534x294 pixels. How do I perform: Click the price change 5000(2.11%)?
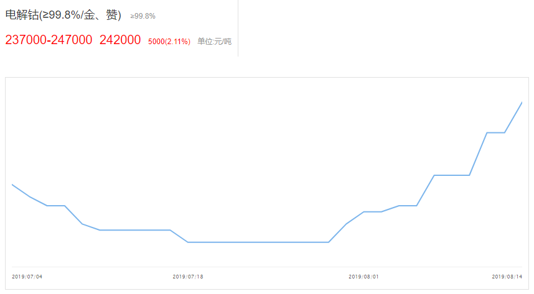(x=169, y=42)
